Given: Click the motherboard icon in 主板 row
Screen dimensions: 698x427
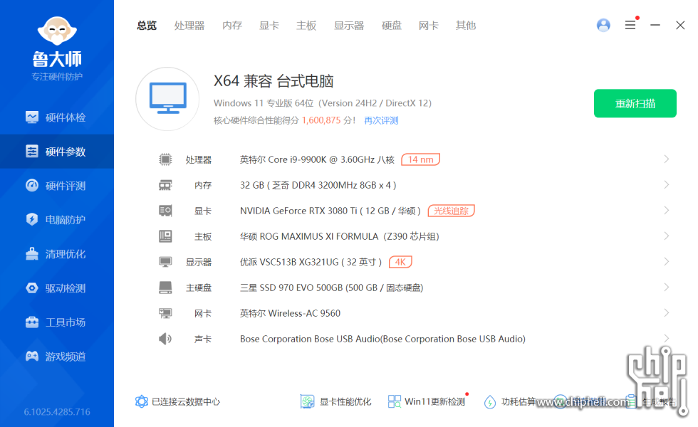Looking at the screenshot, I should (165, 236).
